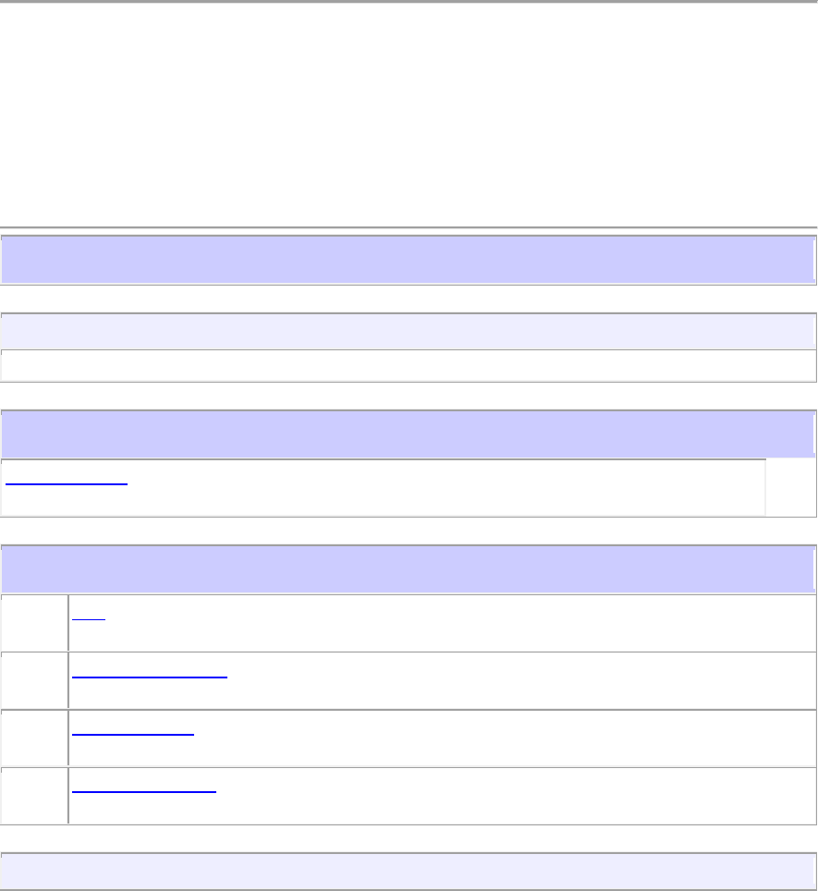Image resolution: width=818 pixels, height=891 pixels.
Task: Follow the third row's underlined link
Action: (132, 731)
